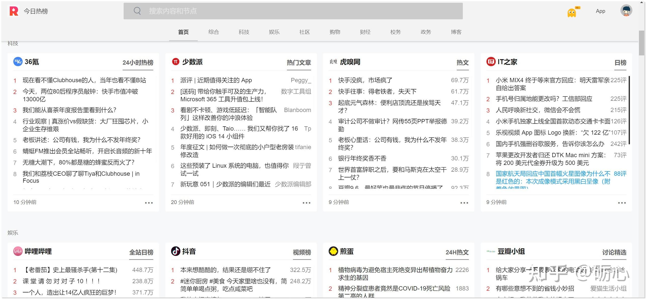Open more options for 虎嗅网 card
The height and width of the screenshot is (299, 646).
point(464,203)
